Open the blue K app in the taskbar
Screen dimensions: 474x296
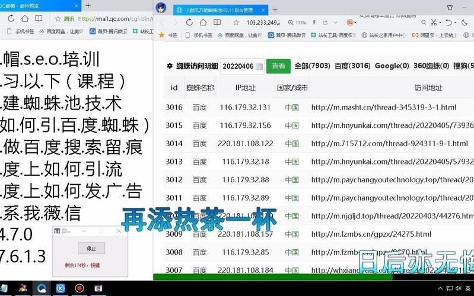pyautogui.click(x=61, y=288)
